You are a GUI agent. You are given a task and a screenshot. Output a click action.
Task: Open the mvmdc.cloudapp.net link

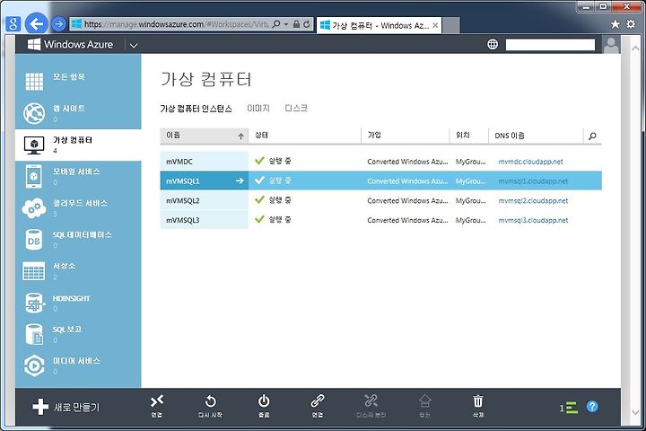(530, 162)
